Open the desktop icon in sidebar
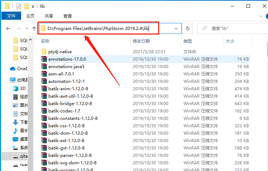Viewport: 268px width, 171px height. (15, 139)
